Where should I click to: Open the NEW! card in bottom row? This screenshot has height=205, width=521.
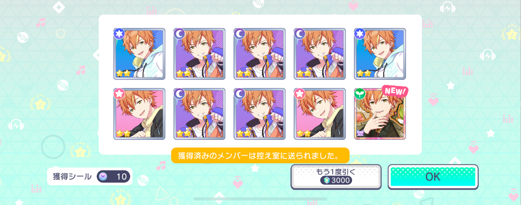[380, 113]
